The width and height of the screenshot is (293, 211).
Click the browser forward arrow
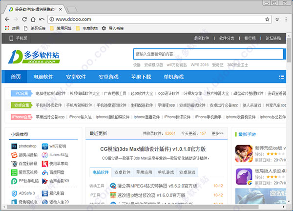pyautogui.click(x=16, y=19)
